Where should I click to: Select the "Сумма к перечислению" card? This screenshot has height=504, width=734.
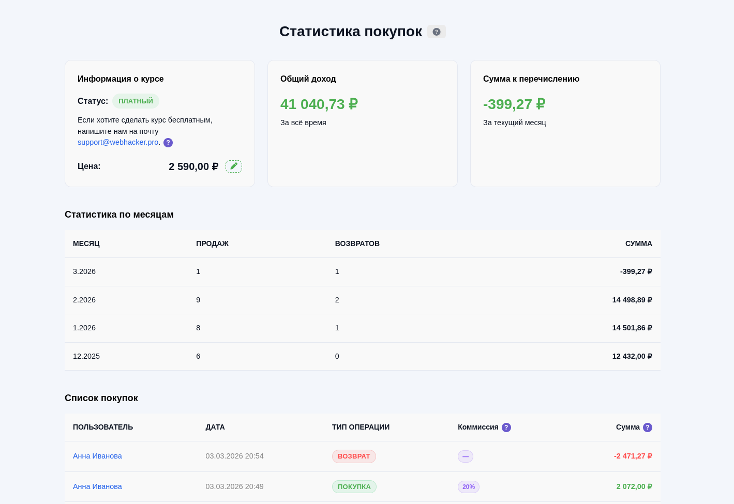click(x=565, y=123)
